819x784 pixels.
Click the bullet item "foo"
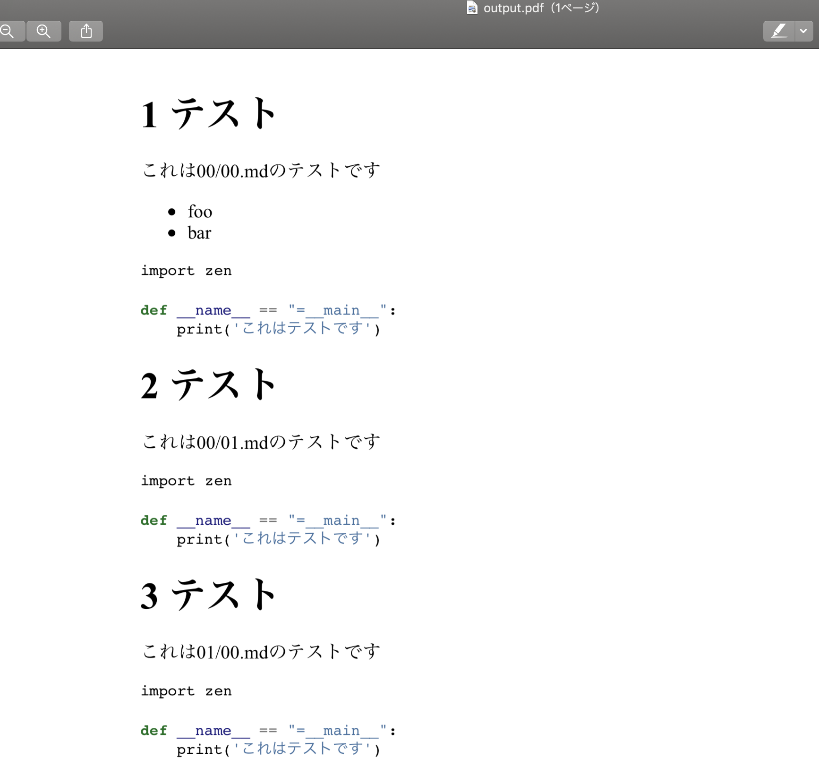pos(200,212)
